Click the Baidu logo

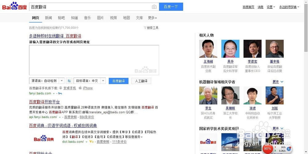[x=14, y=7]
